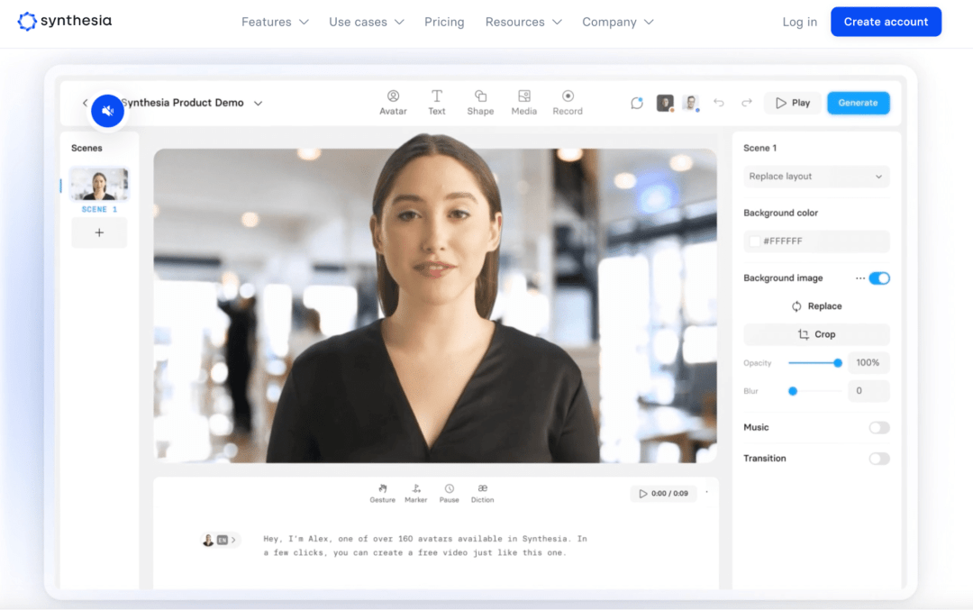Play the script audio preview 0:00 / 0:09

point(663,494)
